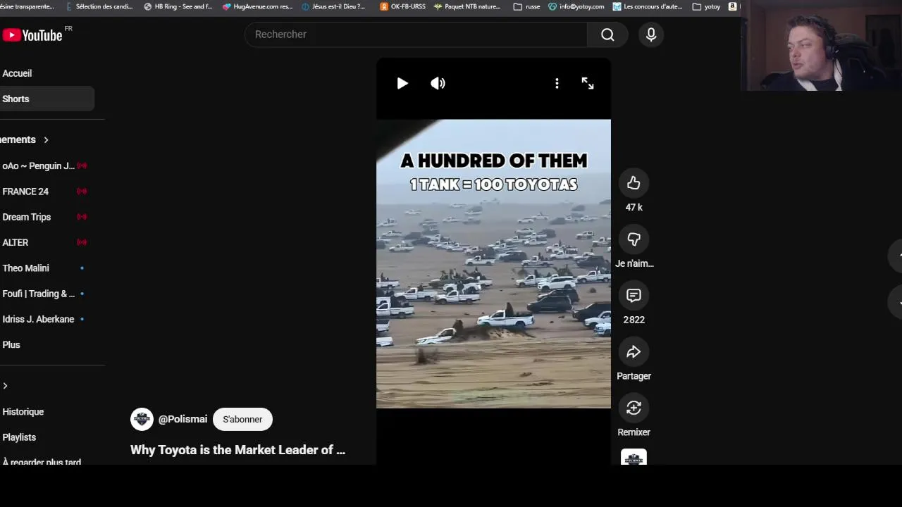Click the Remixer icon

click(634, 408)
